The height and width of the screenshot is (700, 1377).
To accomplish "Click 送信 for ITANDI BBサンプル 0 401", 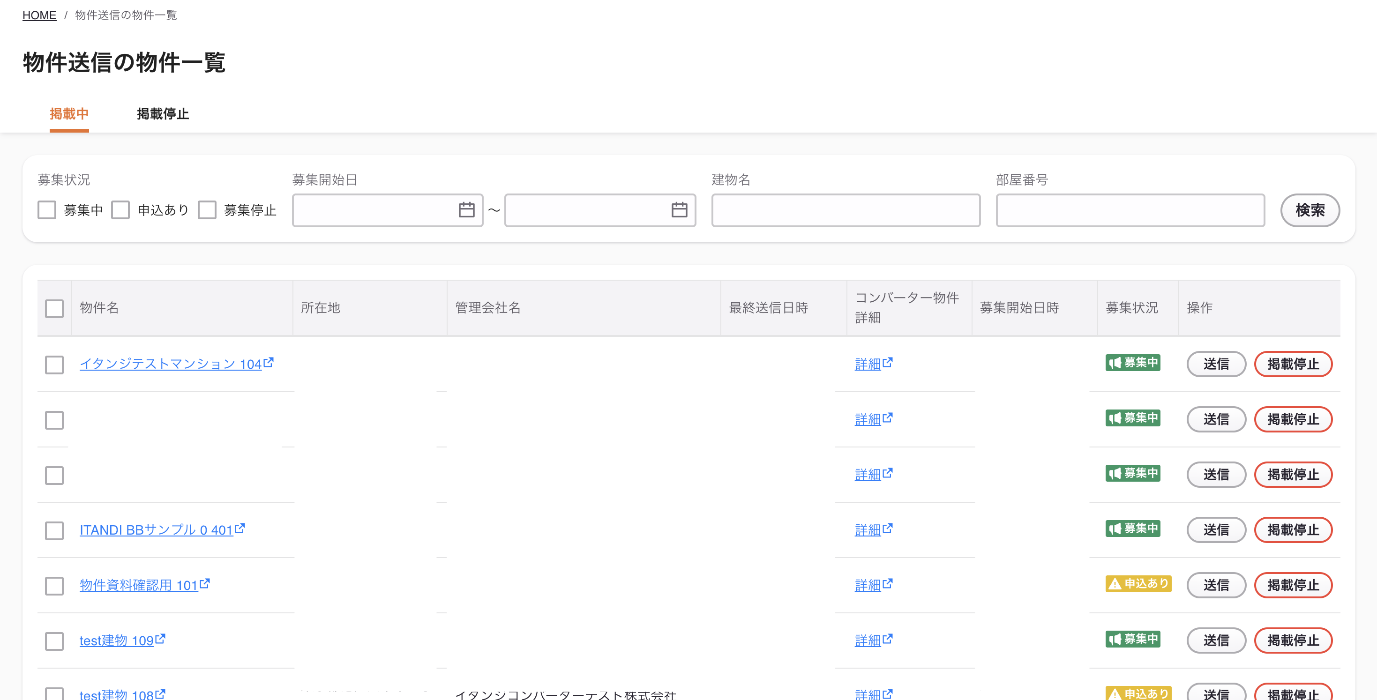I will click(x=1216, y=529).
